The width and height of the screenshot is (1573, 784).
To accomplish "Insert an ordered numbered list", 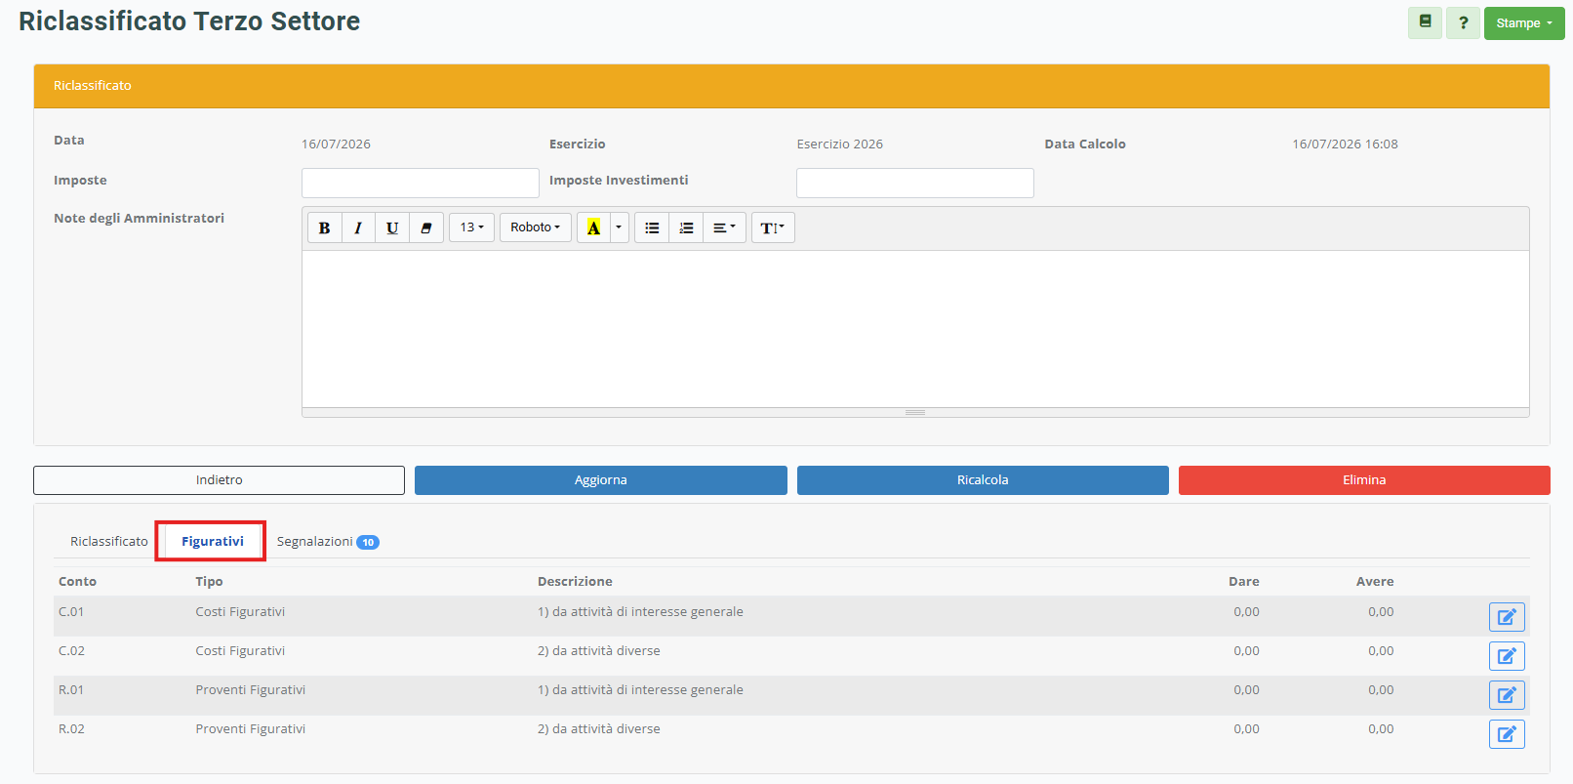I will 686,227.
